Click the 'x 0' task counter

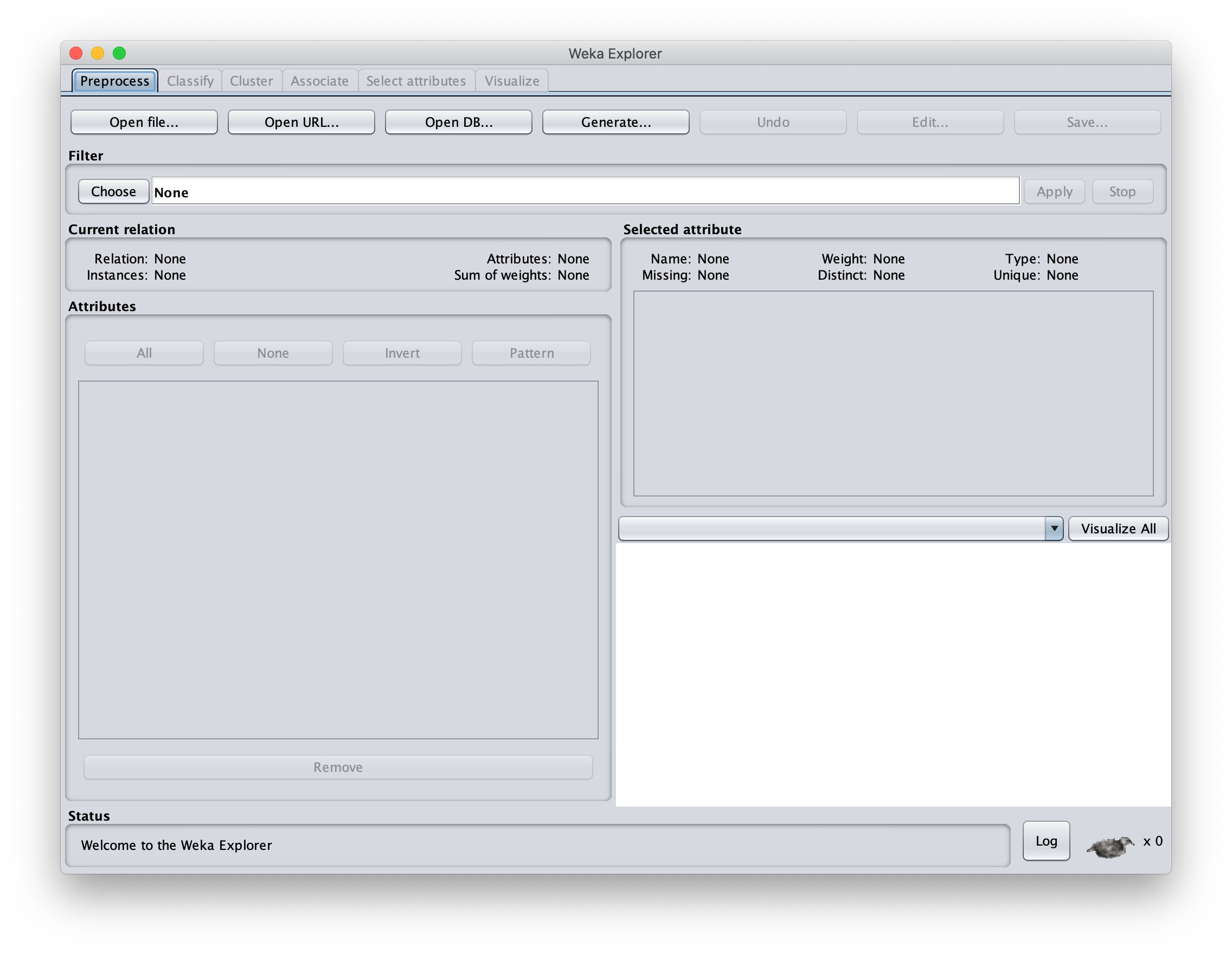[1152, 841]
